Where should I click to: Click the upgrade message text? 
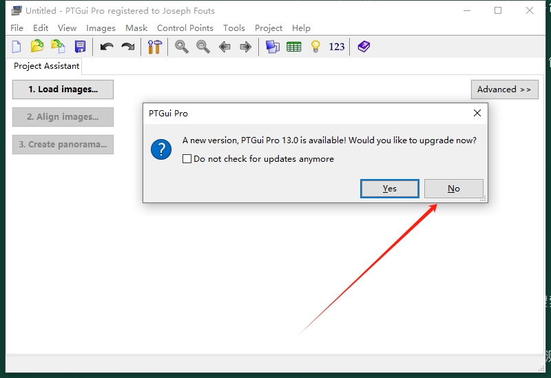(x=329, y=140)
